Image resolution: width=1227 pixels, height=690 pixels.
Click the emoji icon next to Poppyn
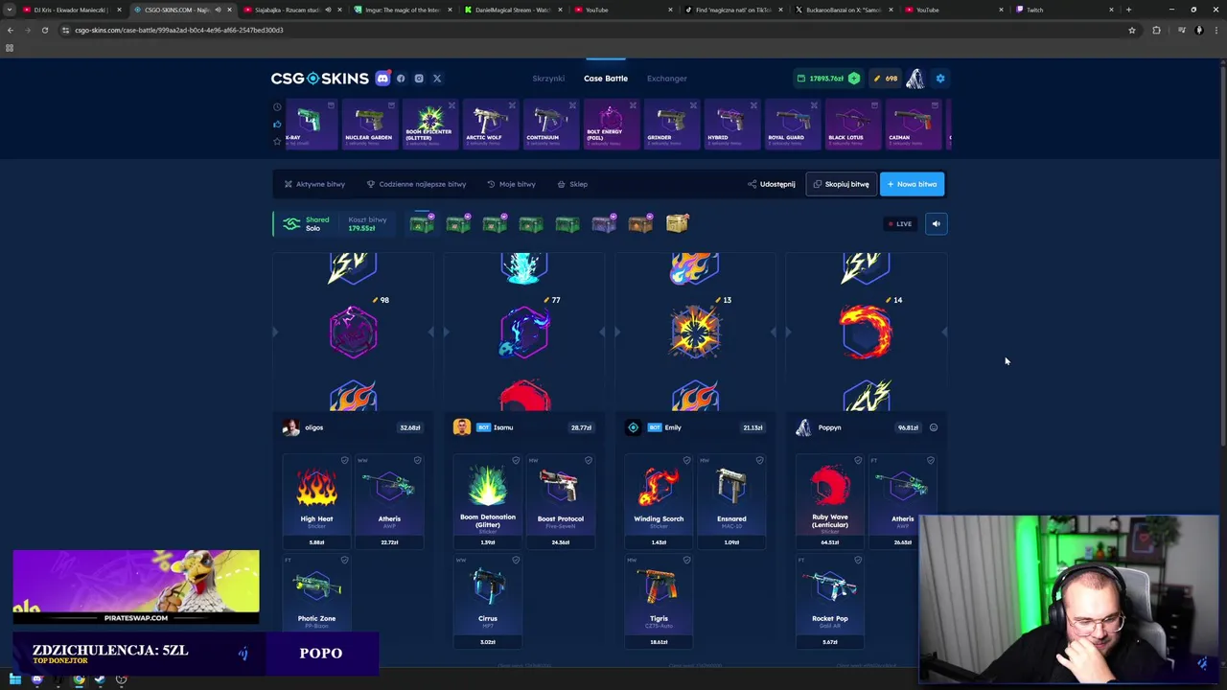[934, 427]
